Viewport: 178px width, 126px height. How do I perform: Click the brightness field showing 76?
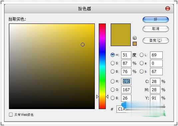(126, 72)
